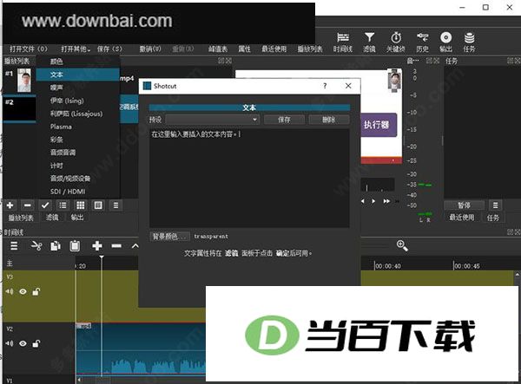
Task: Open the 历史 history toolbar icon
Action: [422, 42]
